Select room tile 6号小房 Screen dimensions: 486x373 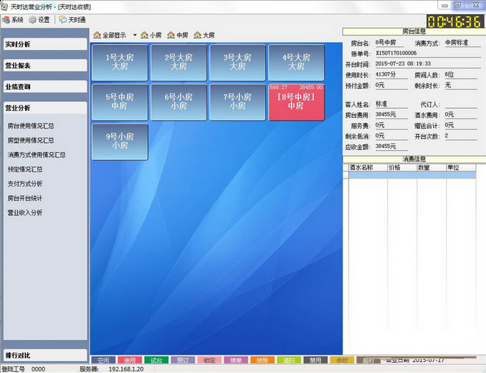click(x=179, y=102)
